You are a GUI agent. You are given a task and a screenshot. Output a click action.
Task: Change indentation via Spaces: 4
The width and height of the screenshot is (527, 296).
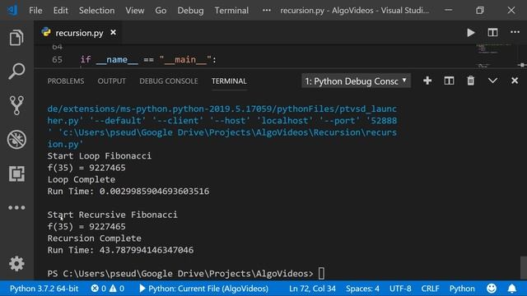[x=362, y=289]
